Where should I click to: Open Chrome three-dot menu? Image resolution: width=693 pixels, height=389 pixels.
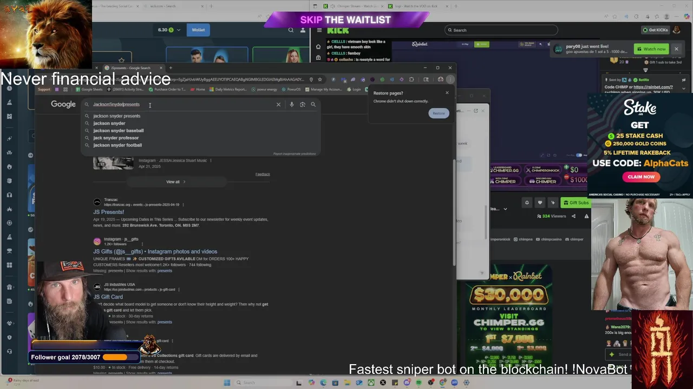[450, 79]
